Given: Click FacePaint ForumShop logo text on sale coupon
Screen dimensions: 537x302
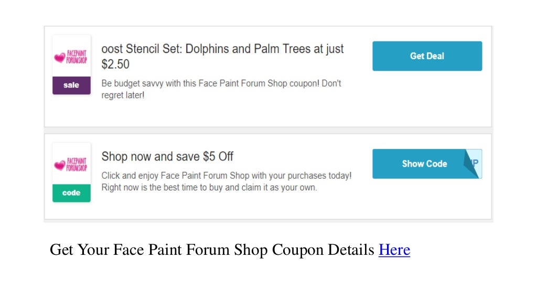Looking at the screenshot, I should point(77,57).
